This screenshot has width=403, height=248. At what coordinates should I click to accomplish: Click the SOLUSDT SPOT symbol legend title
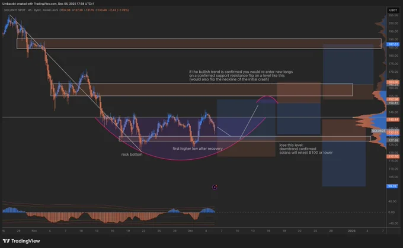tap(15, 10)
